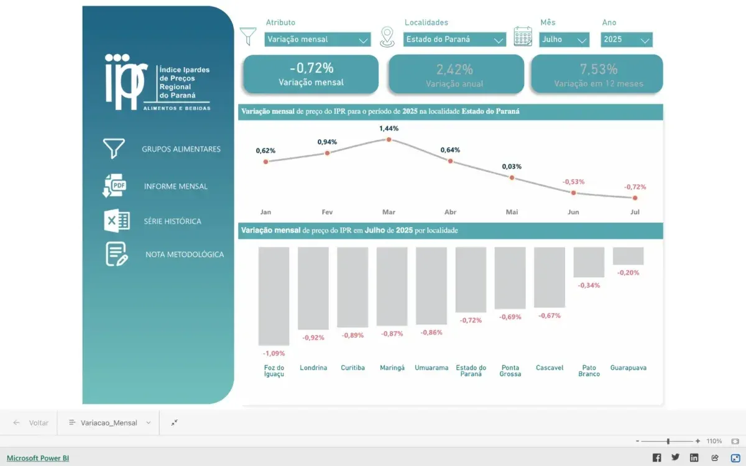The height and width of the screenshot is (466, 746).
Task: Click the Voltar back button
Action: (31, 423)
